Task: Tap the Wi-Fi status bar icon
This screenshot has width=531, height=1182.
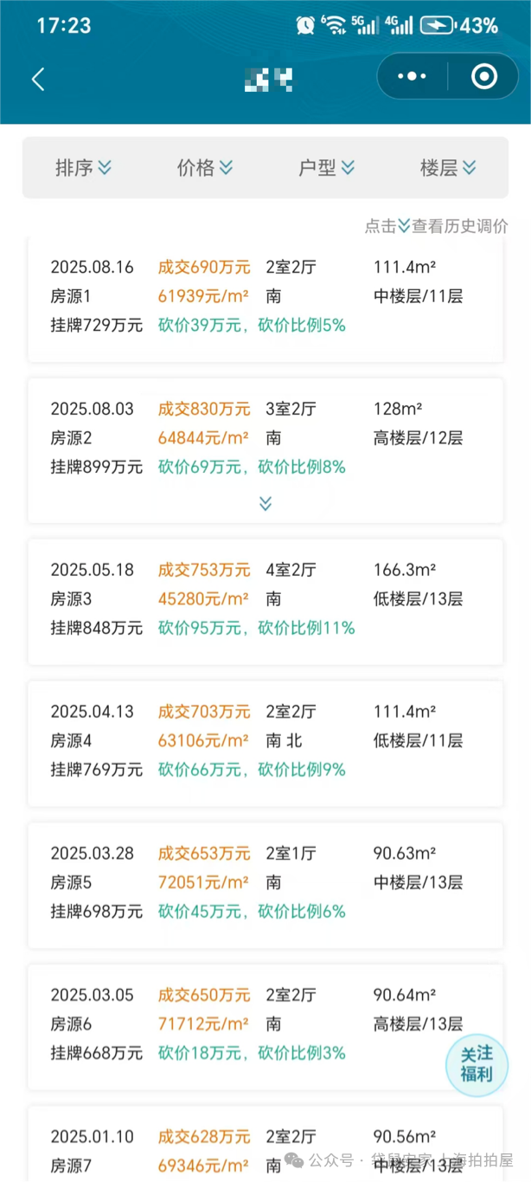Action: click(x=333, y=25)
